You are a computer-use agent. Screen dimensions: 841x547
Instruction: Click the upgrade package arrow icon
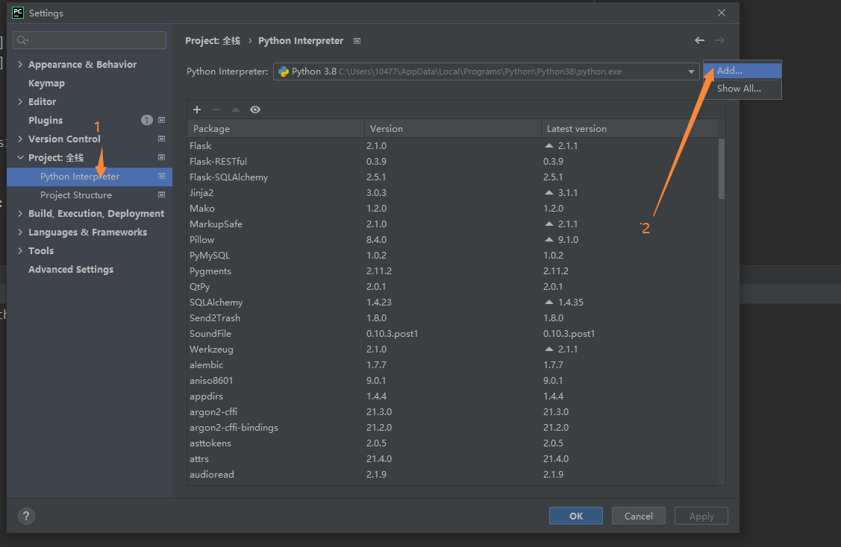click(x=236, y=110)
